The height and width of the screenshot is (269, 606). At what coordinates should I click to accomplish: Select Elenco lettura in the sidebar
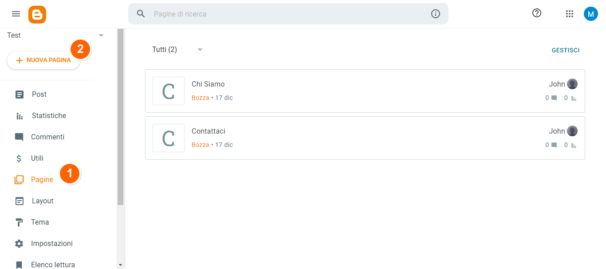click(x=53, y=265)
